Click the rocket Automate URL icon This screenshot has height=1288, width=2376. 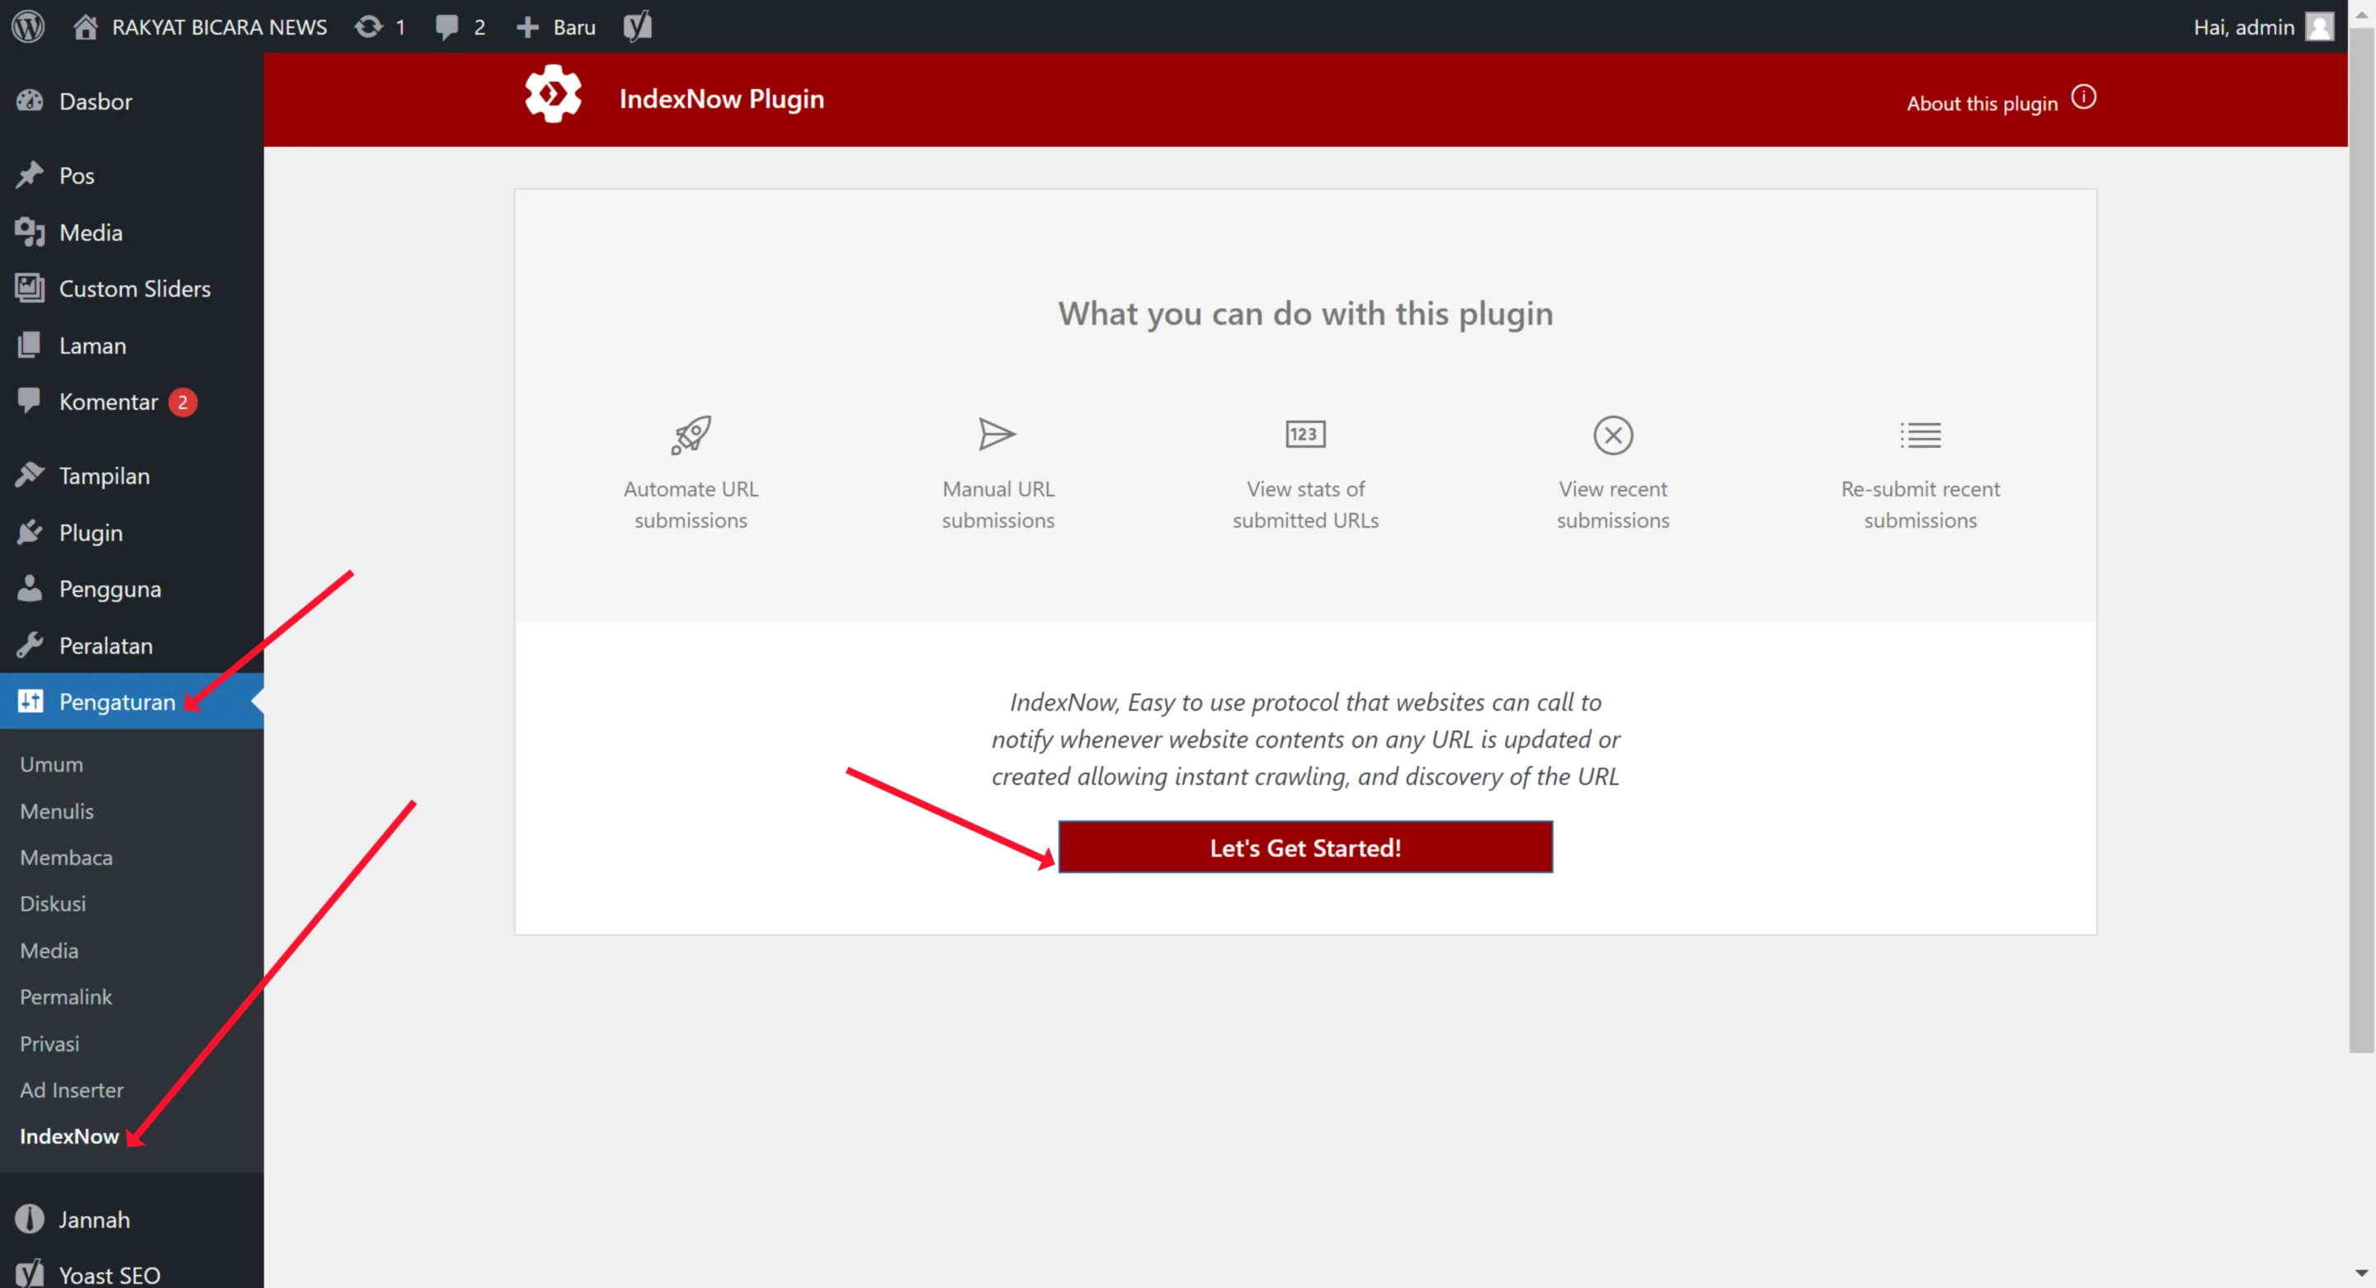[691, 435]
